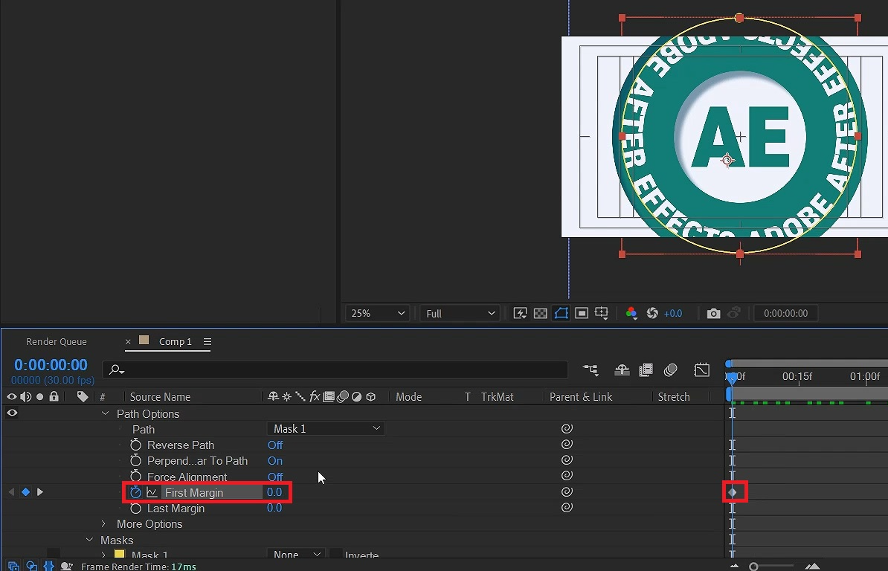888x571 pixels.
Task: Click the Fast Previews icon in viewer toolbar
Action: 520,313
